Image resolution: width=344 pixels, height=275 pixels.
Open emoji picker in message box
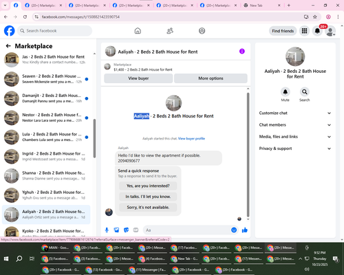point(234,230)
